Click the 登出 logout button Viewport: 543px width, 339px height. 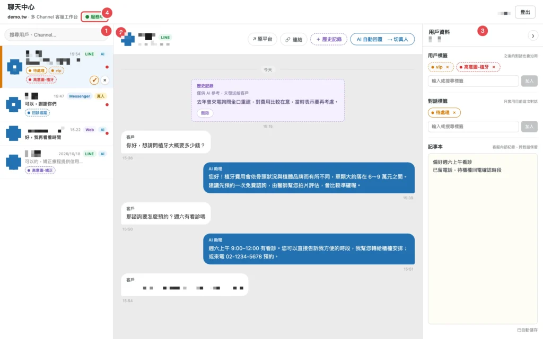click(525, 12)
